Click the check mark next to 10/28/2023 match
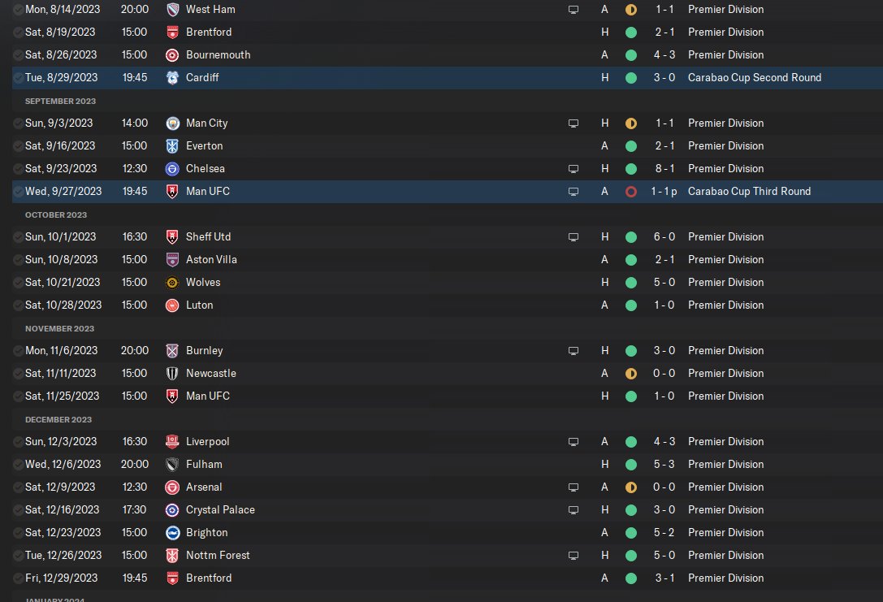 18,305
